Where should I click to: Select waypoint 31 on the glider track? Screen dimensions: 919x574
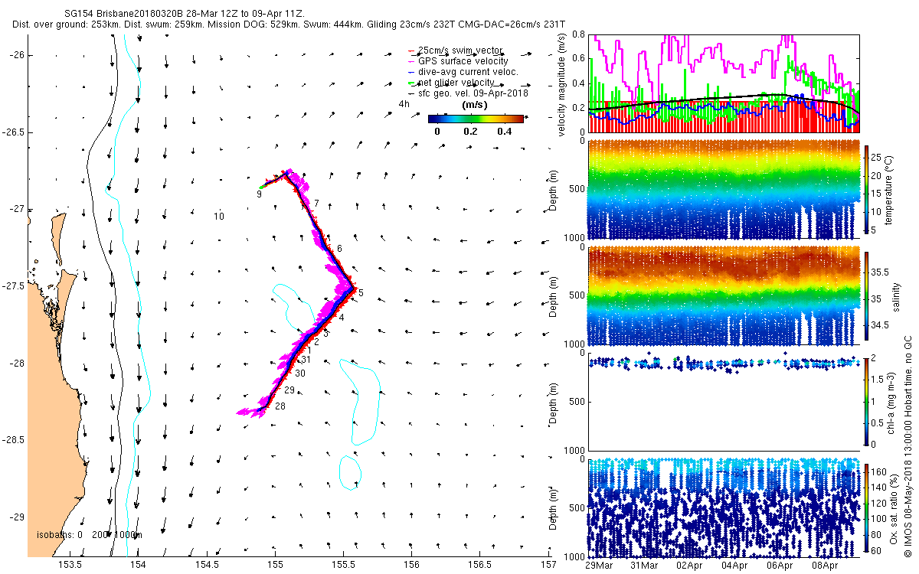coord(306,360)
